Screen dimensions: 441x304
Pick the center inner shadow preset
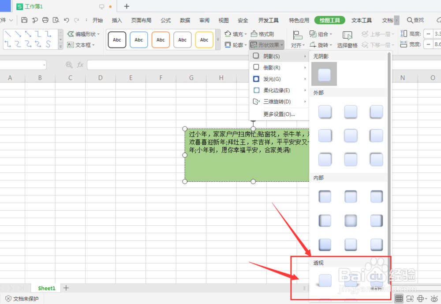pos(351,221)
